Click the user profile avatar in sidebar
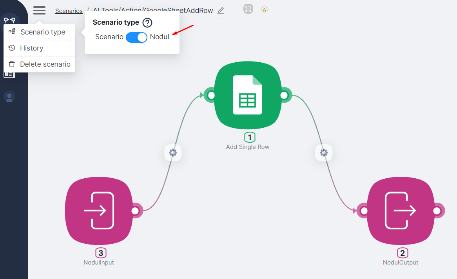The width and height of the screenshot is (457, 279). pos(9,96)
